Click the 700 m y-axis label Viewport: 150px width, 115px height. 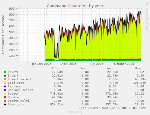pyautogui.click(x=14, y=20)
